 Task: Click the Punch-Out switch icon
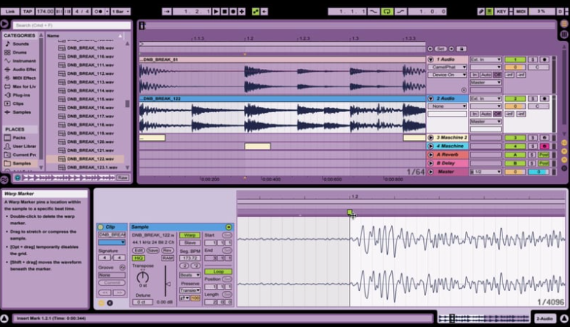tap(400, 12)
